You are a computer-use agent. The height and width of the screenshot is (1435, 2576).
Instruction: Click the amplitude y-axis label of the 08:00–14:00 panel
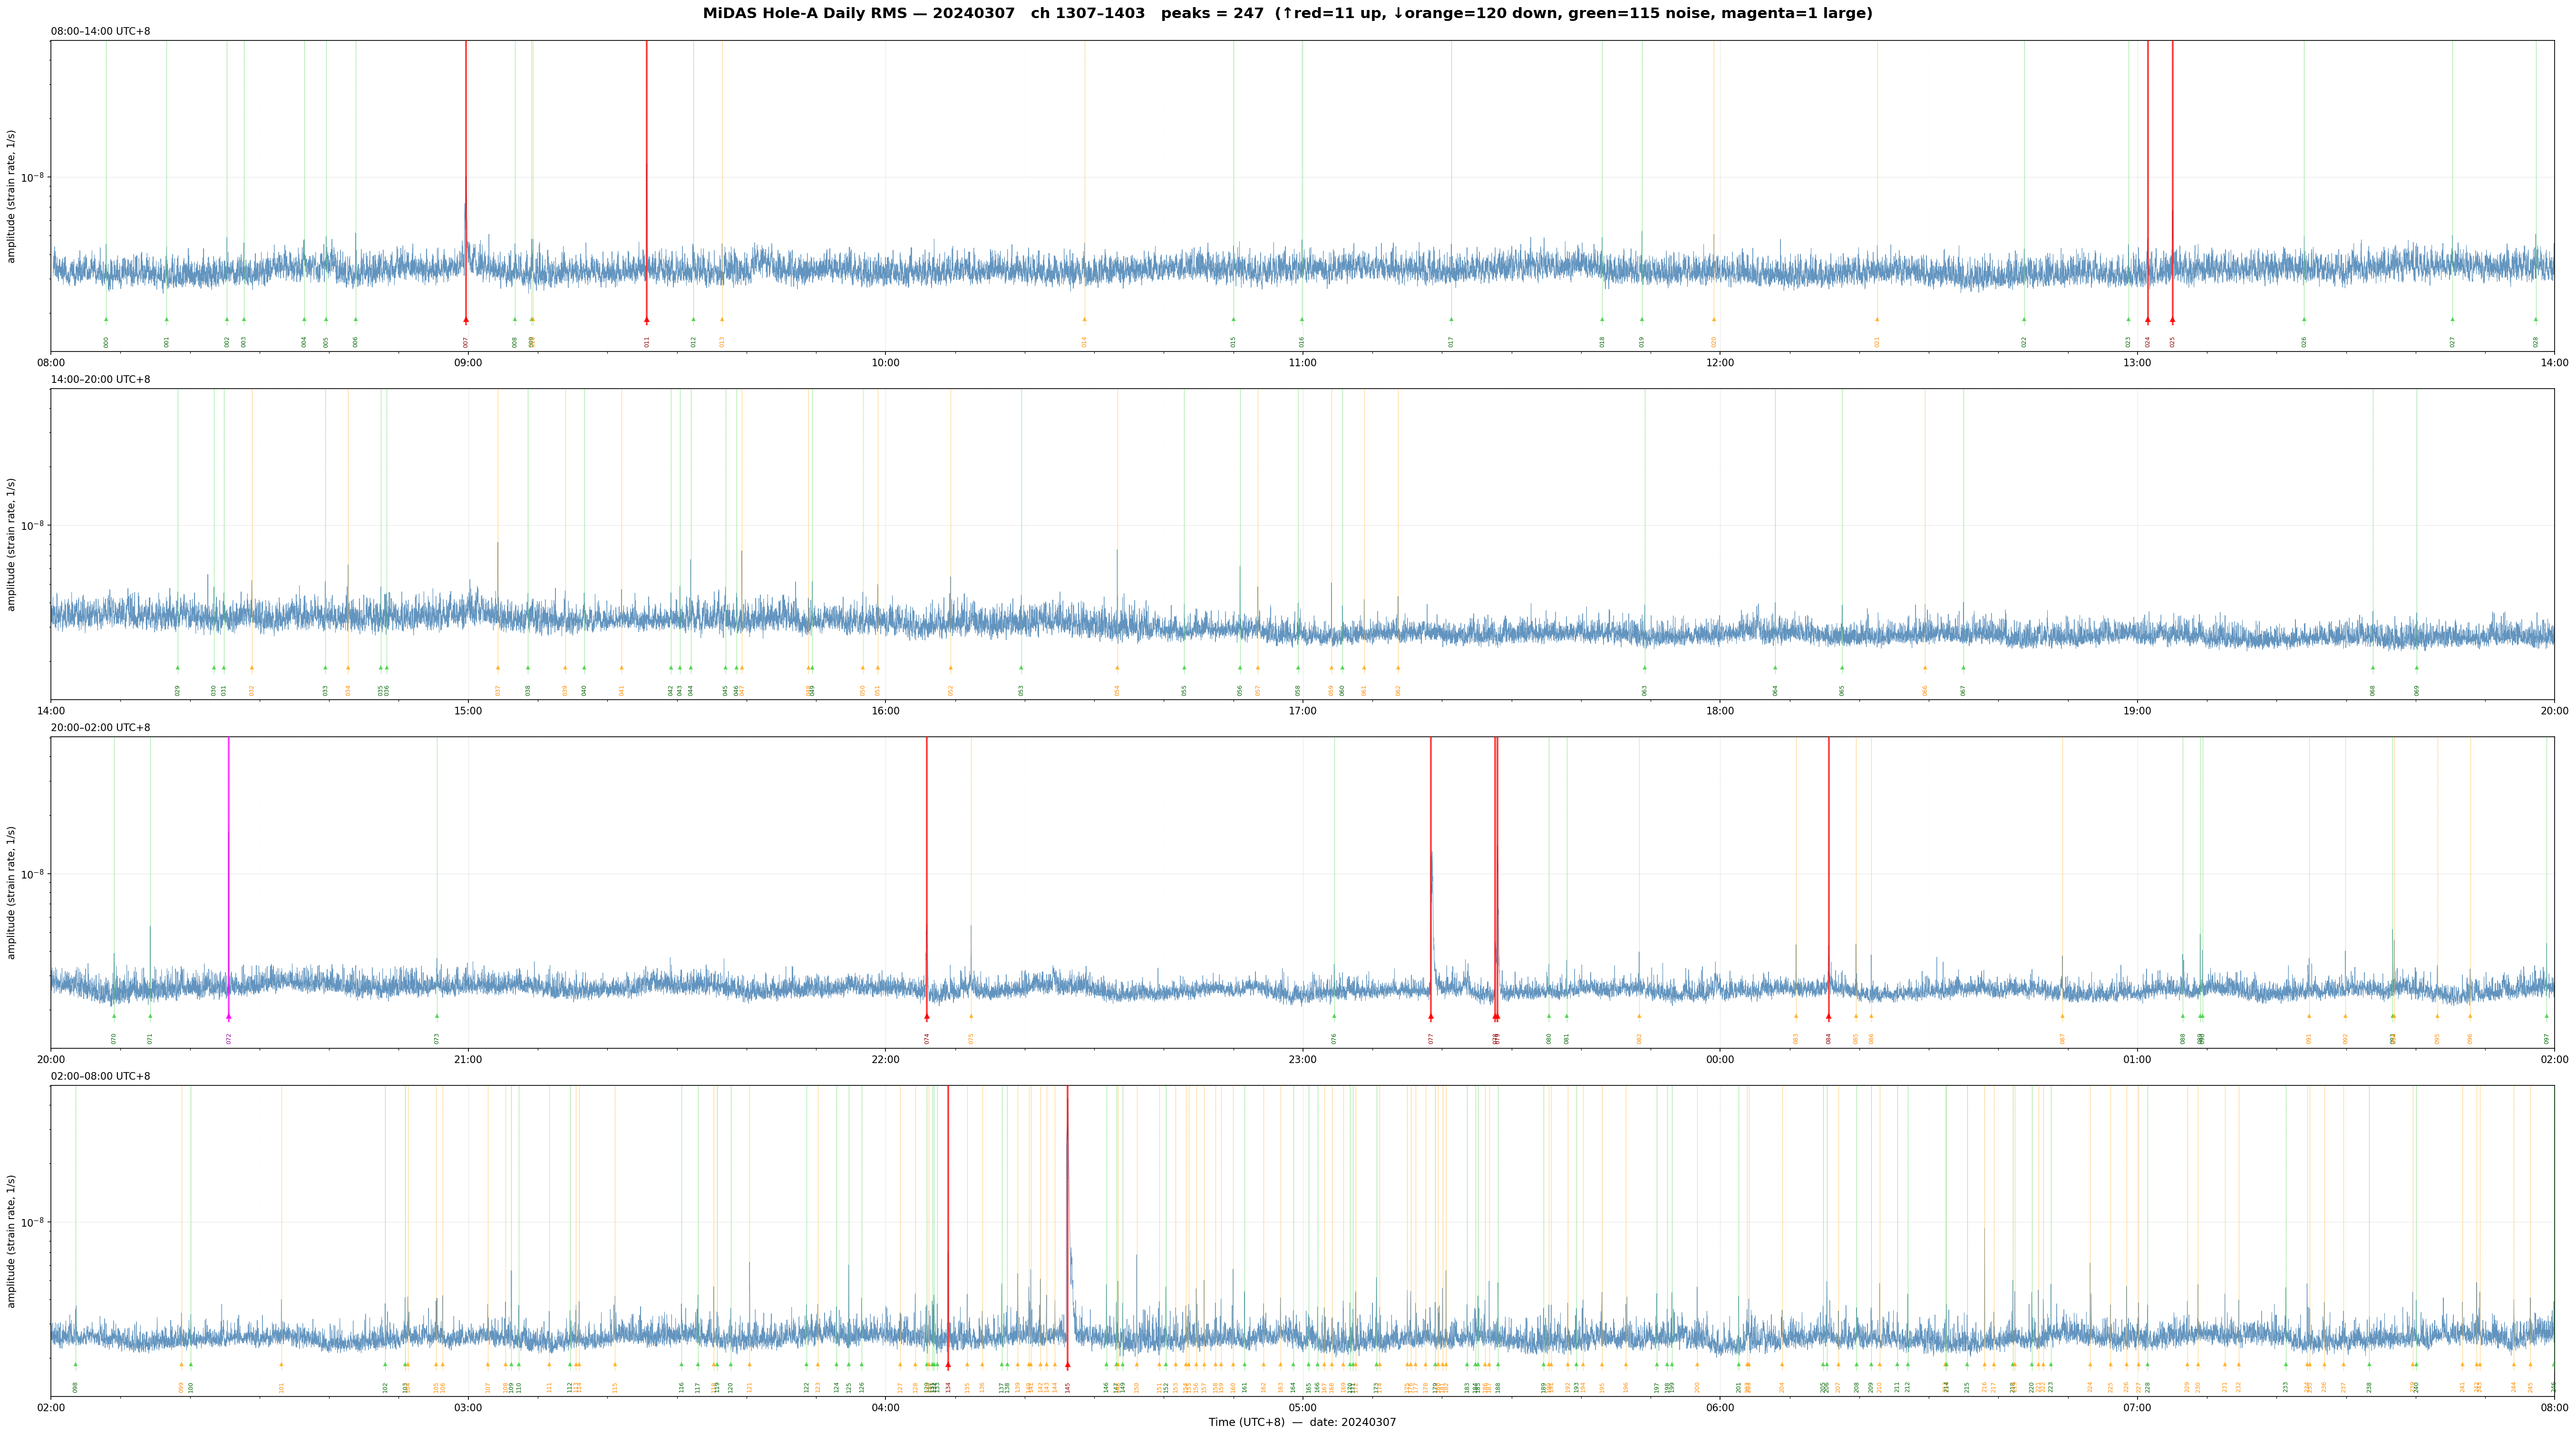tap(12, 196)
